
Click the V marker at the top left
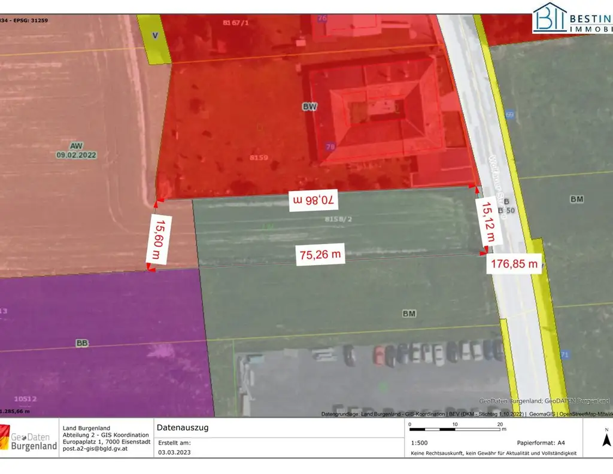click(x=154, y=34)
